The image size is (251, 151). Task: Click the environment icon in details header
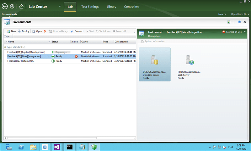[142, 34]
